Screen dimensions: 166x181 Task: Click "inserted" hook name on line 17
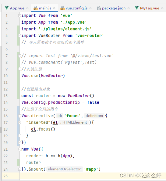[x=38, y=122]
